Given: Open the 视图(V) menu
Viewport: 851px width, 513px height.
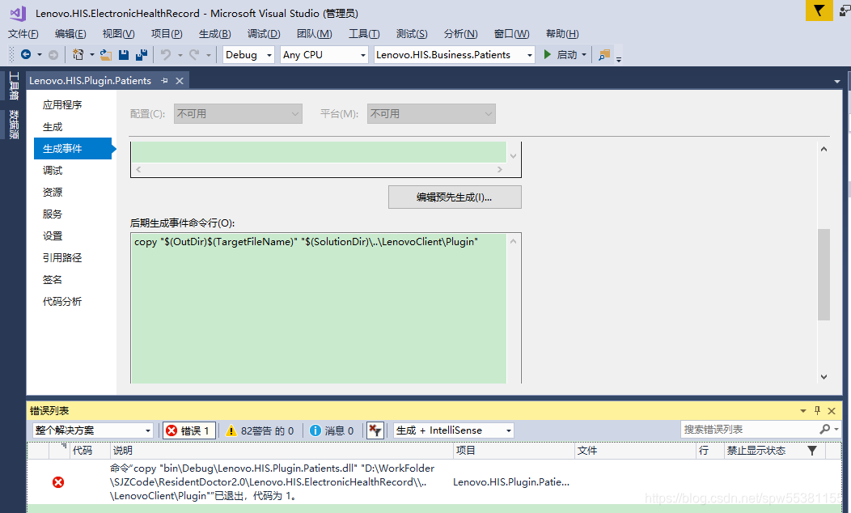Looking at the screenshot, I should pos(119,34).
